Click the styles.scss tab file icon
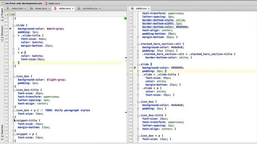Screen dimensions: 257x144 [55, 8]
